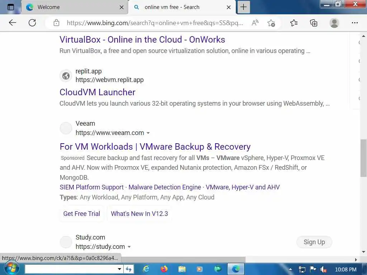367x275 pixels.
Task: Open VirtualBox - Online in the Cloud result
Action: 142,39
